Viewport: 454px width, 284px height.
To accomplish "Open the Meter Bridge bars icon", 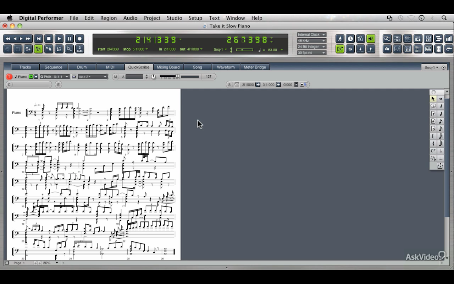I will 449,39.
